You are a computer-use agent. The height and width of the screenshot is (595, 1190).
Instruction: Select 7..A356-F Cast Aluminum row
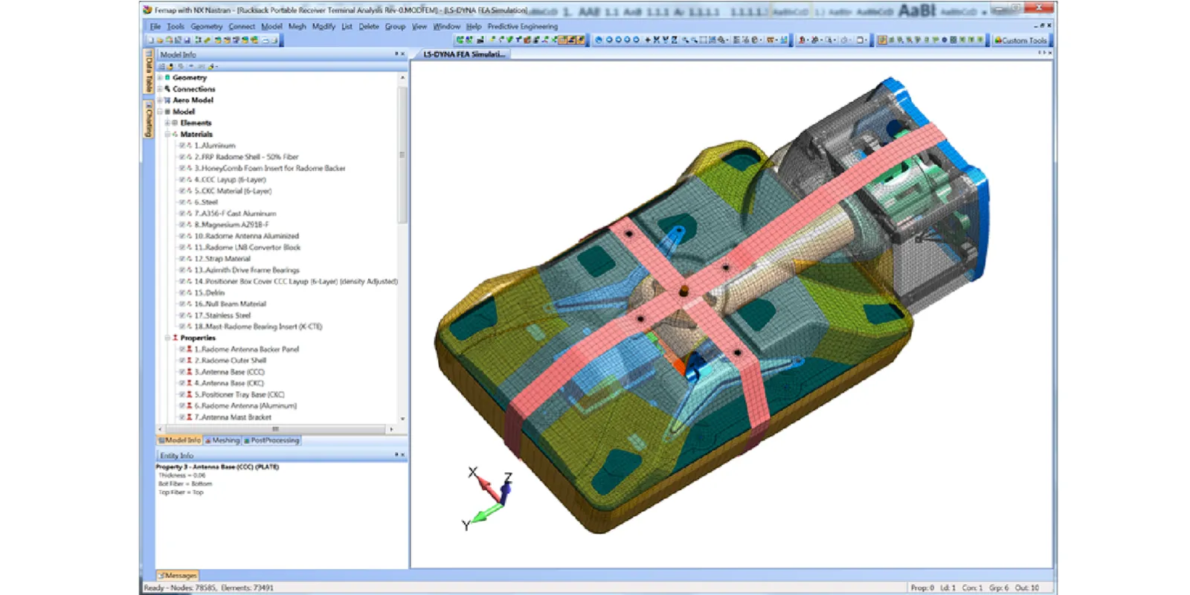tap(234, 213)
